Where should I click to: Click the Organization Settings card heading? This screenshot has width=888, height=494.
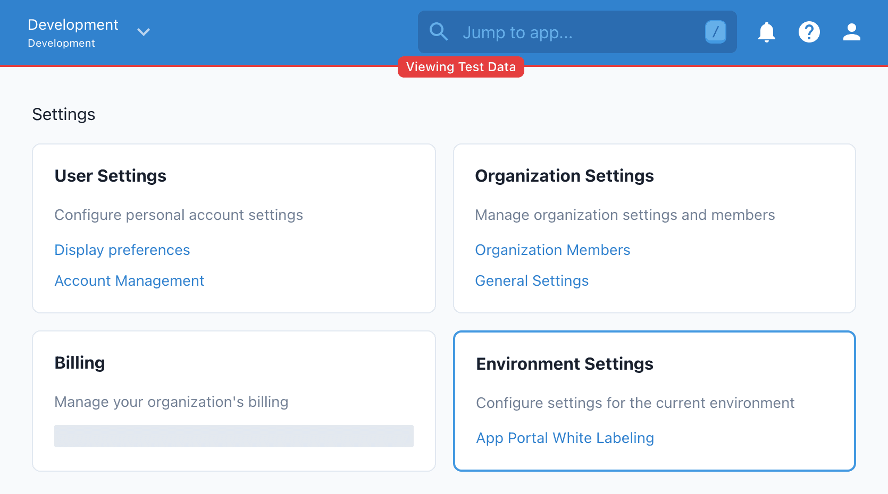[x=564, y=176]
